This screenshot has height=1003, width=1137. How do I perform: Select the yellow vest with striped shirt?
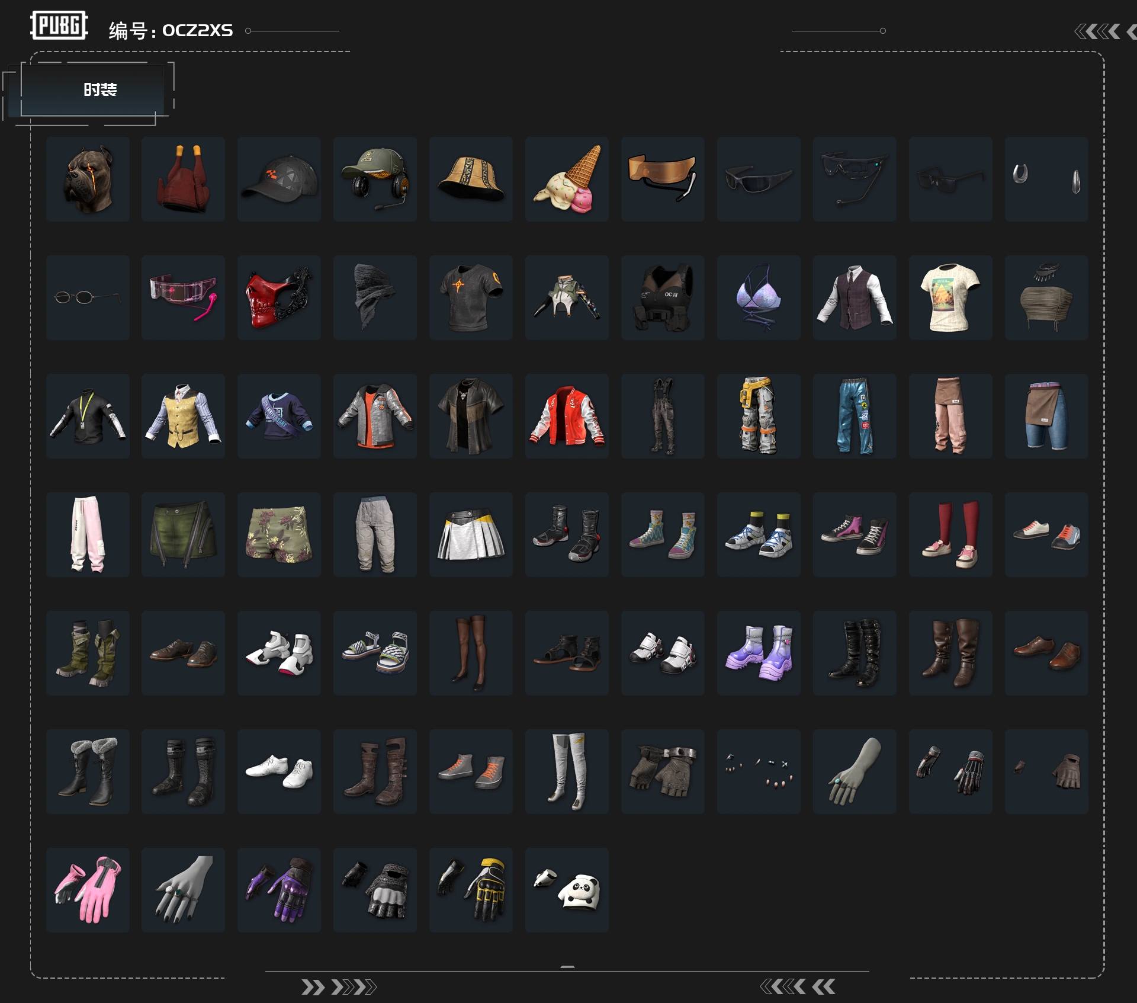pyautogui.click(x=183, y=416)
